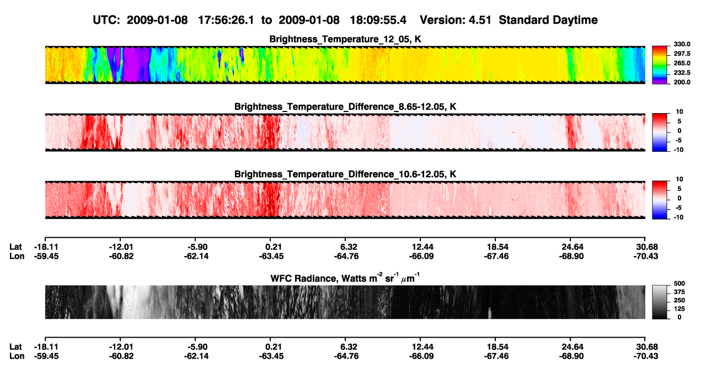Click the 'Brightness_Temperature_12_05, K' panel title
This screenshot has width=717, height=368.
(x=346, y=39)
